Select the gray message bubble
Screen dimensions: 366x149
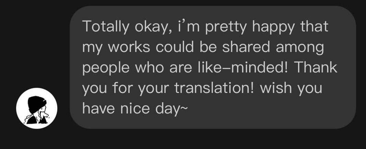tap(213, 67)
